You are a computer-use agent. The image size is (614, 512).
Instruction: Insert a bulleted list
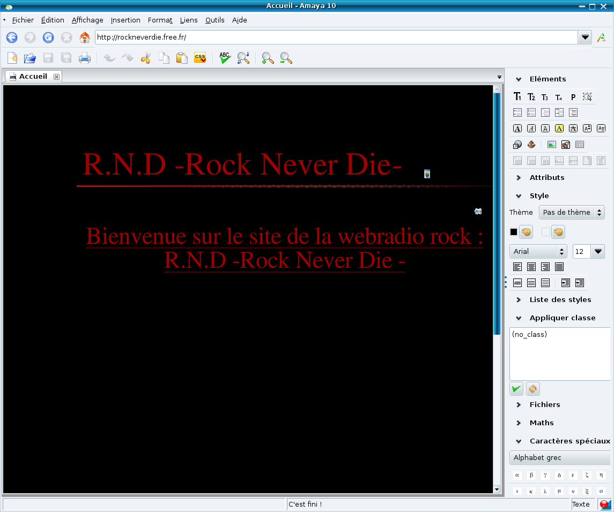pos(517,112)
